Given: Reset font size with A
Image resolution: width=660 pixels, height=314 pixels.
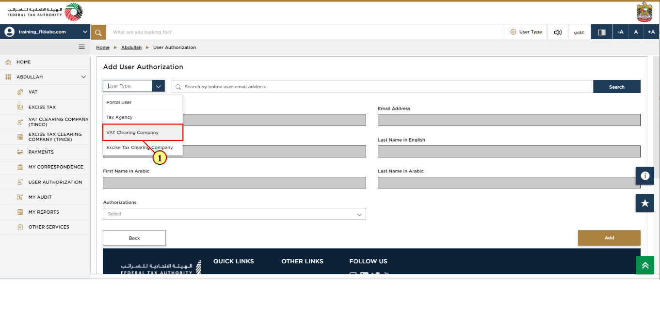Looking at the screenshot, I should [x=636, y=32].
